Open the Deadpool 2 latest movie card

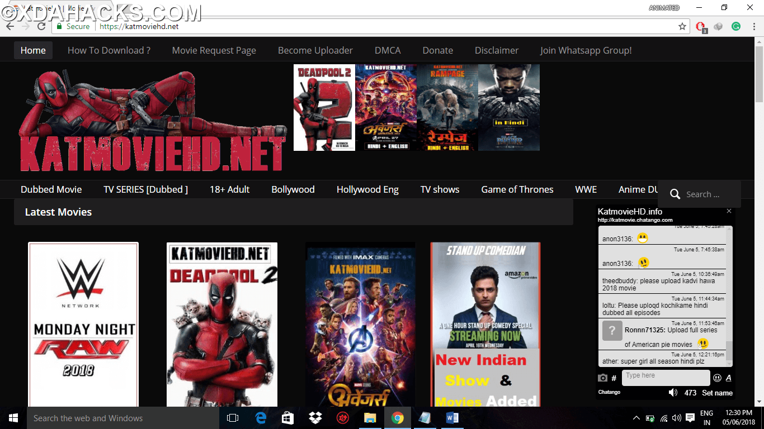(x=222, y=324)
